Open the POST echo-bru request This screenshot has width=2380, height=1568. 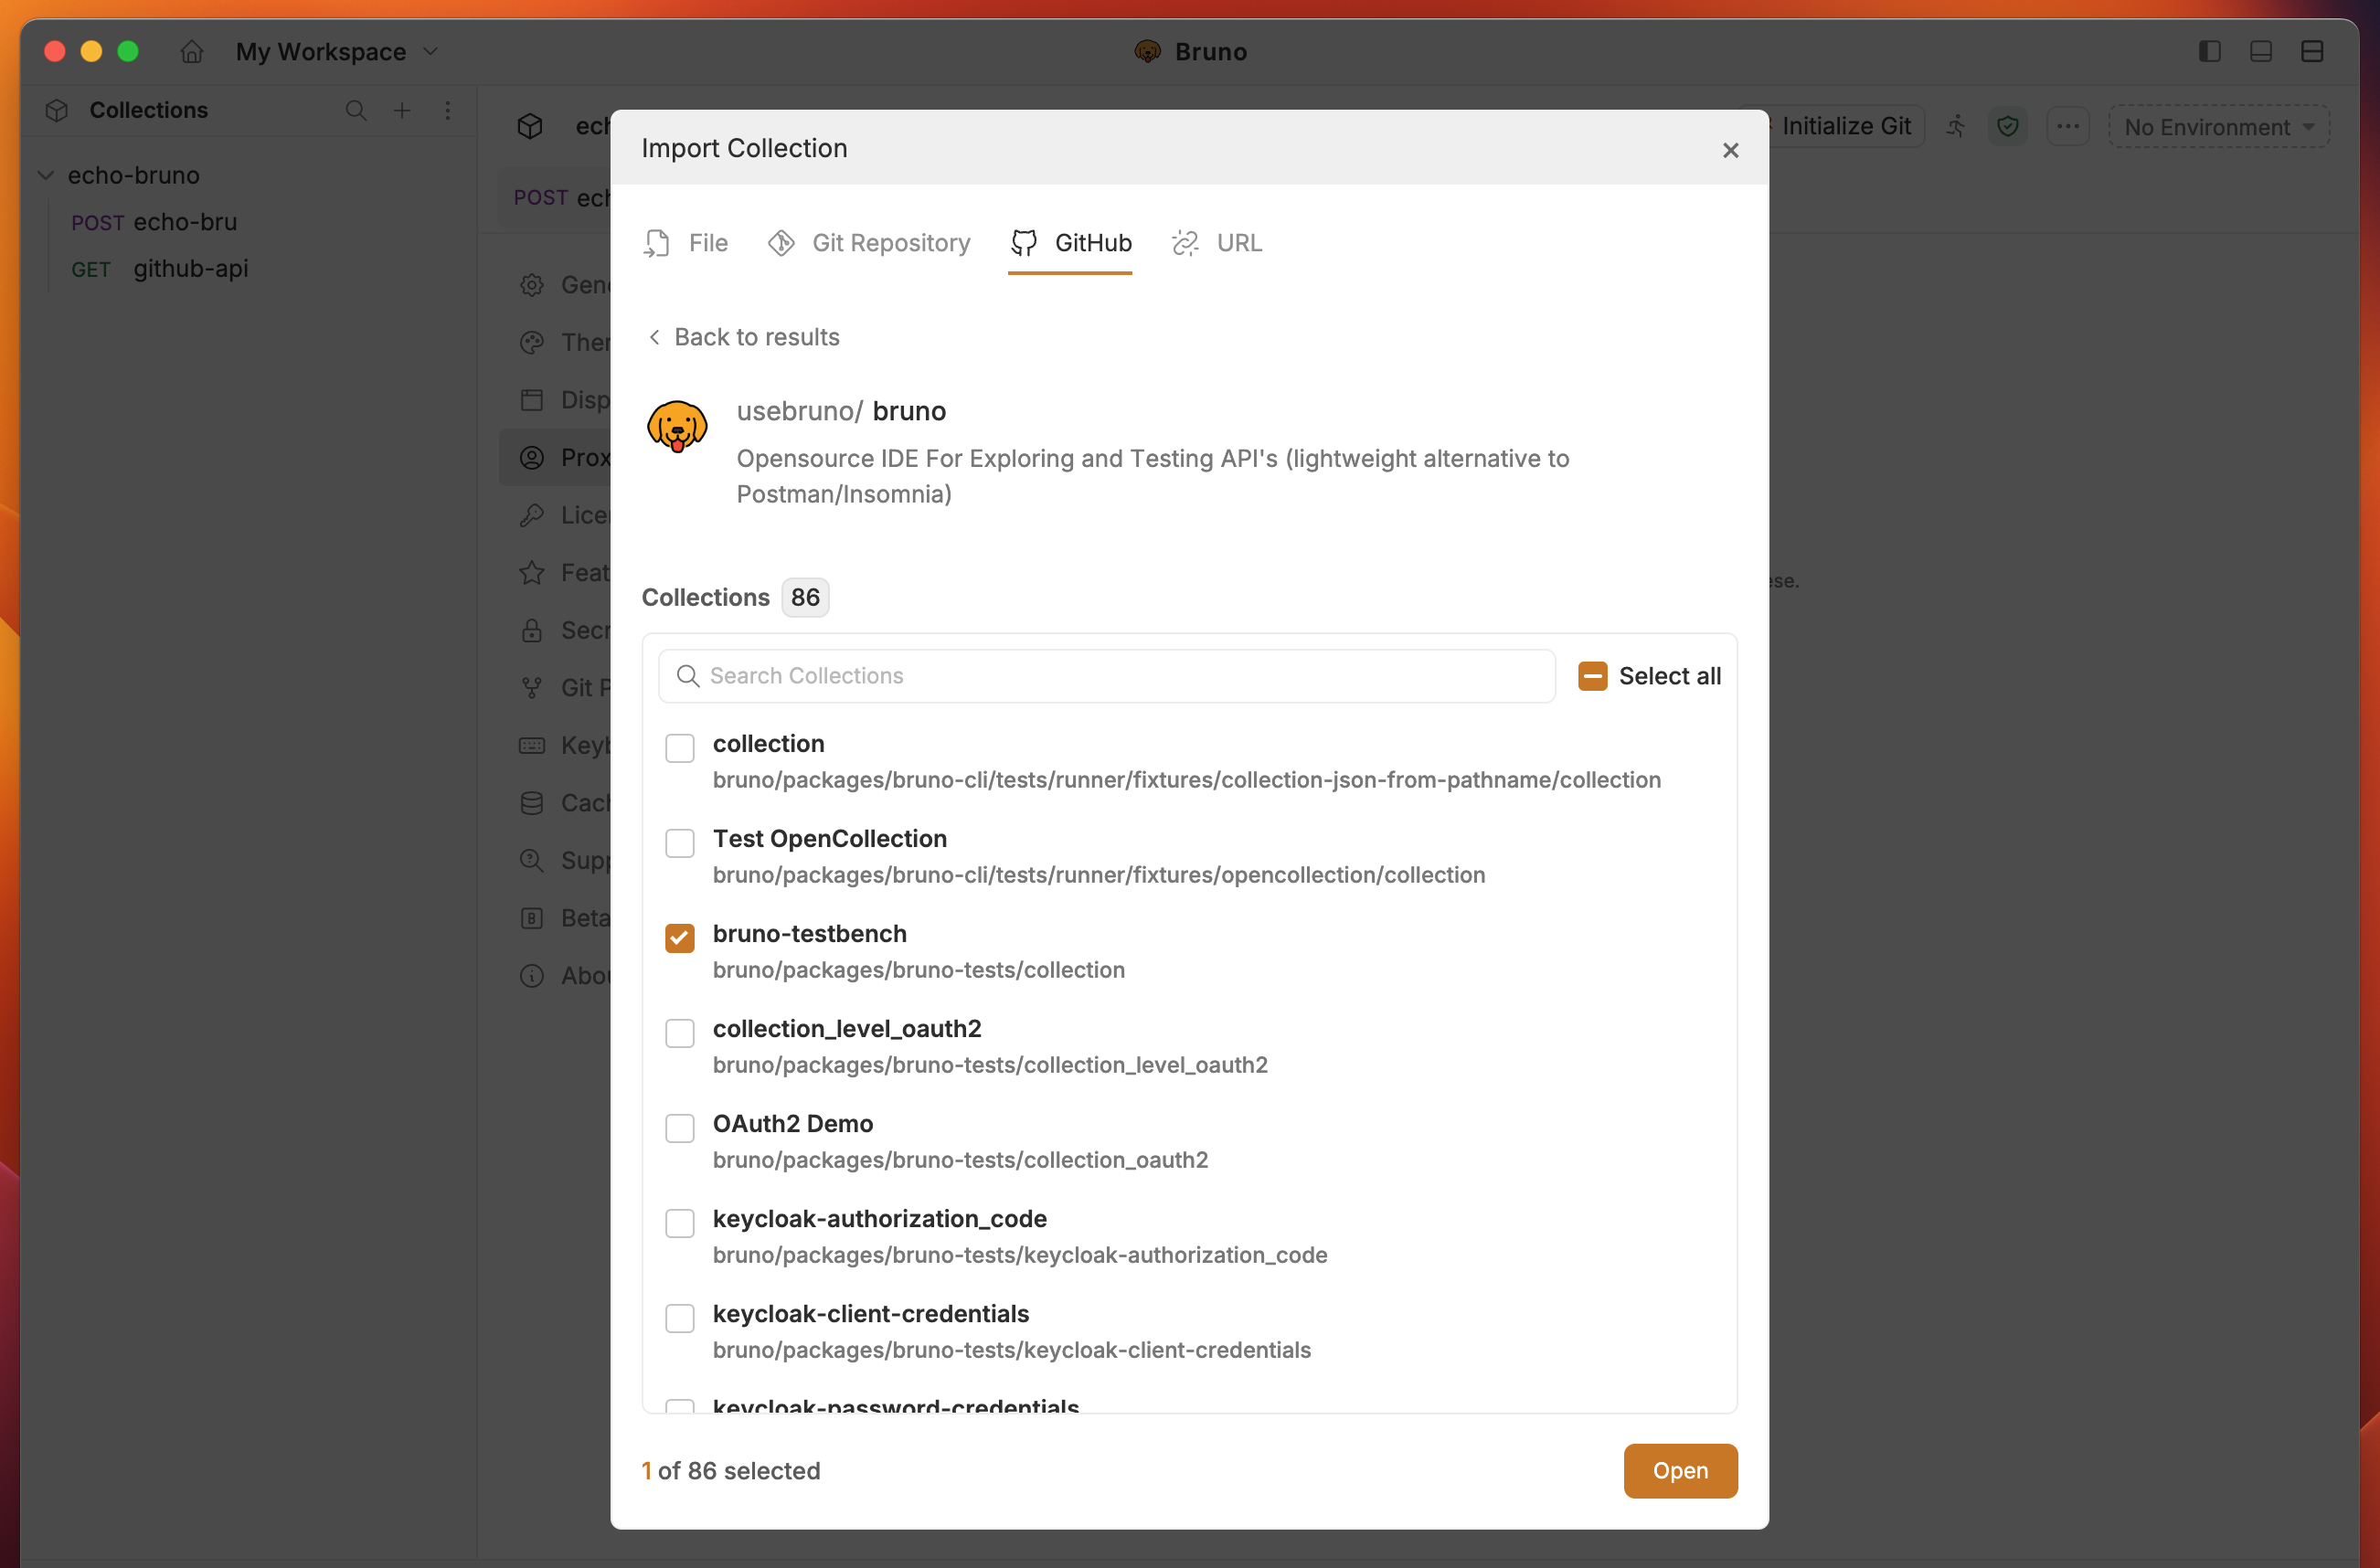click(154, 222)
